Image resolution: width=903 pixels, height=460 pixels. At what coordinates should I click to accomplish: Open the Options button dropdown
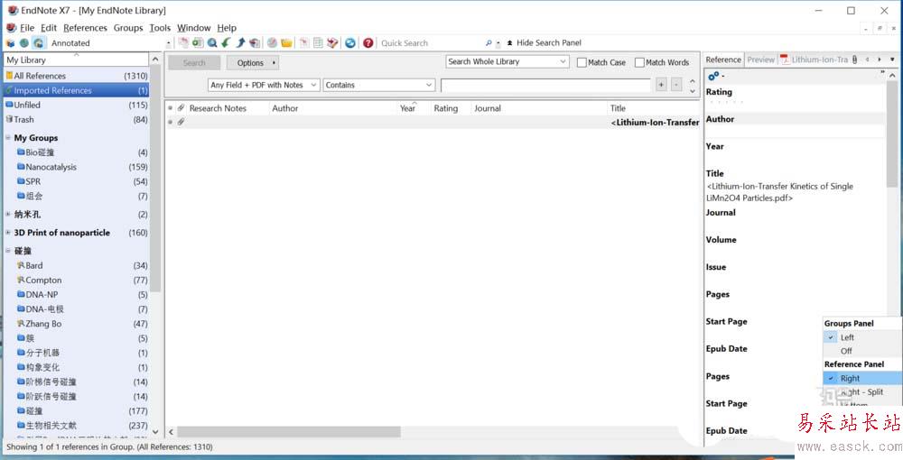pos(253,62)
